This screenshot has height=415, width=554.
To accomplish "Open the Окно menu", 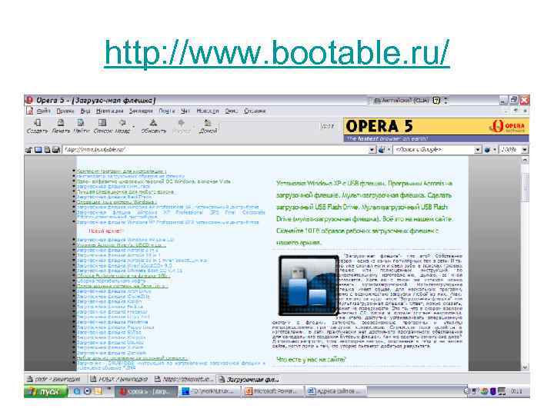I will [232, 111].
